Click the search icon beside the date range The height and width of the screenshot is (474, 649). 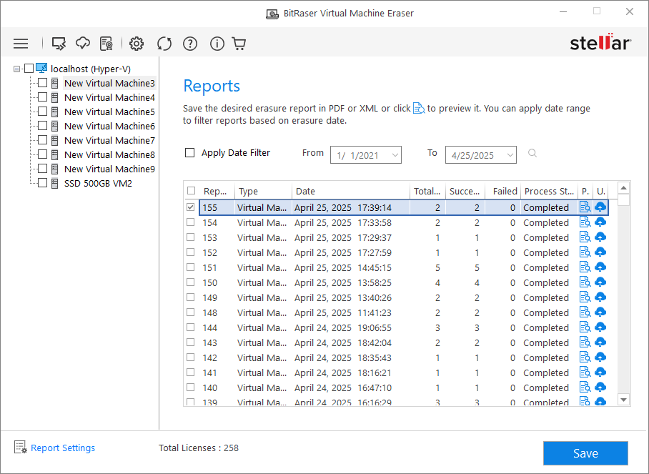tap(532, 154)
